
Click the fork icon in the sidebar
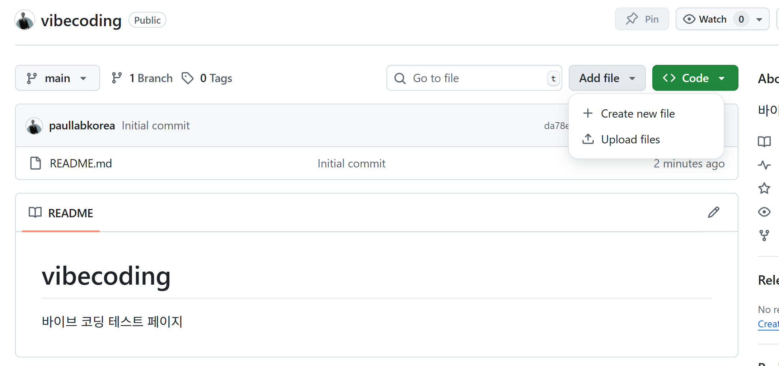tap(764, 236)
